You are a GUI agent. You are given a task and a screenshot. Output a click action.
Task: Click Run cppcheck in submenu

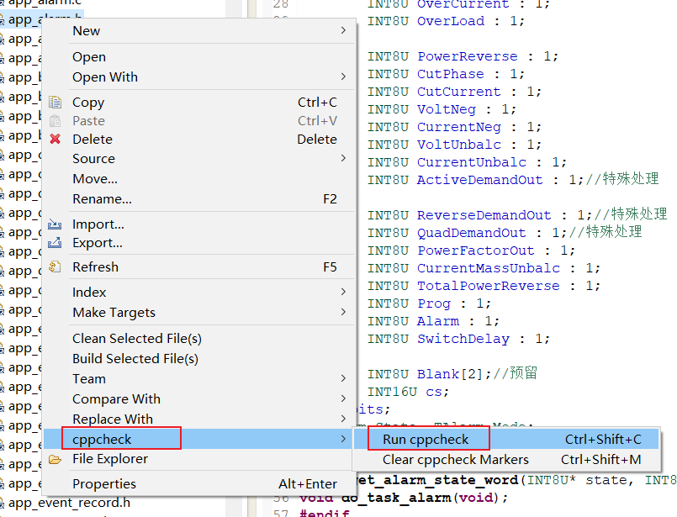[506, 439]
